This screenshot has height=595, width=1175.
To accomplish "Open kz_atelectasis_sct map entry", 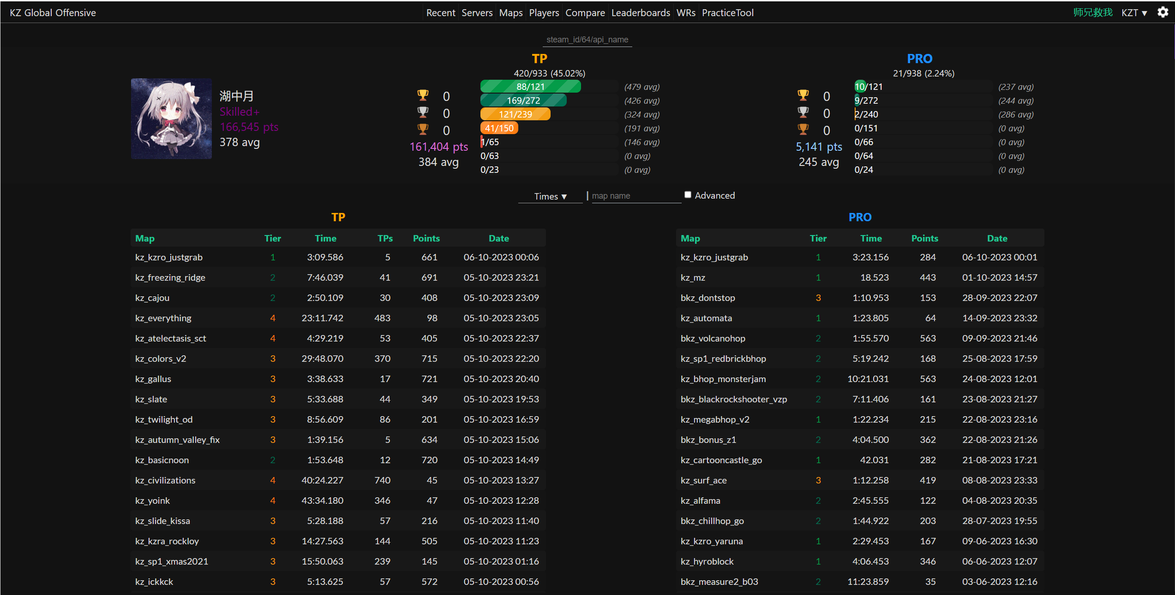I will 170,338.
